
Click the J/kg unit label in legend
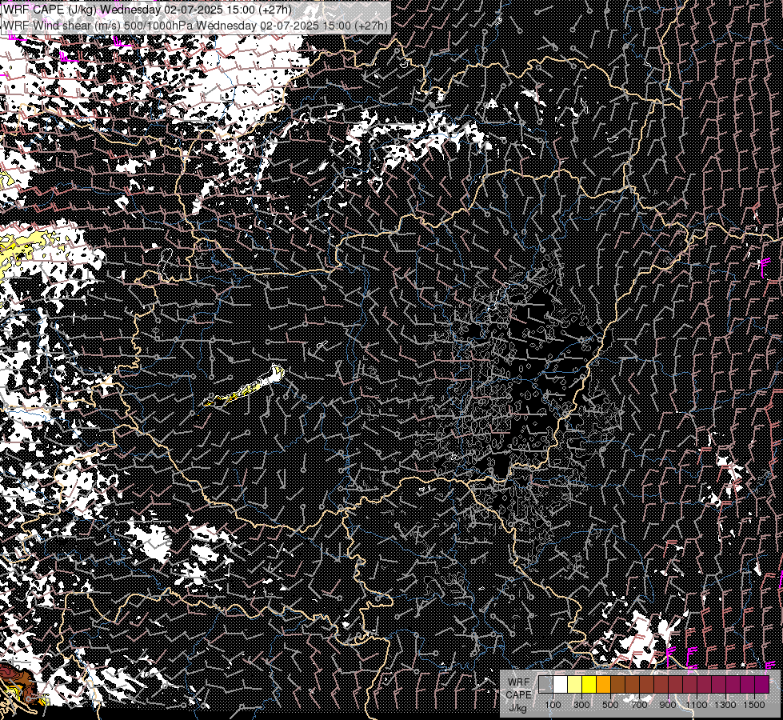click(x=517, y=707)
